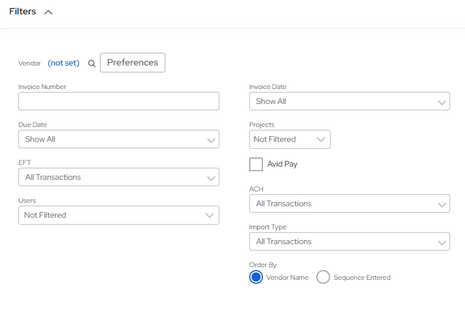The width and height of the screenshot is (465, 312).
Task: Collapse the Filters section chevron
Action: [48, 12]
